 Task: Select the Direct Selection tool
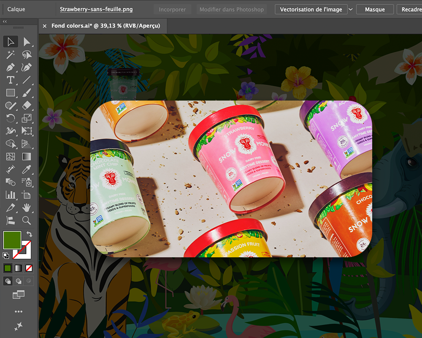(27, 42)
